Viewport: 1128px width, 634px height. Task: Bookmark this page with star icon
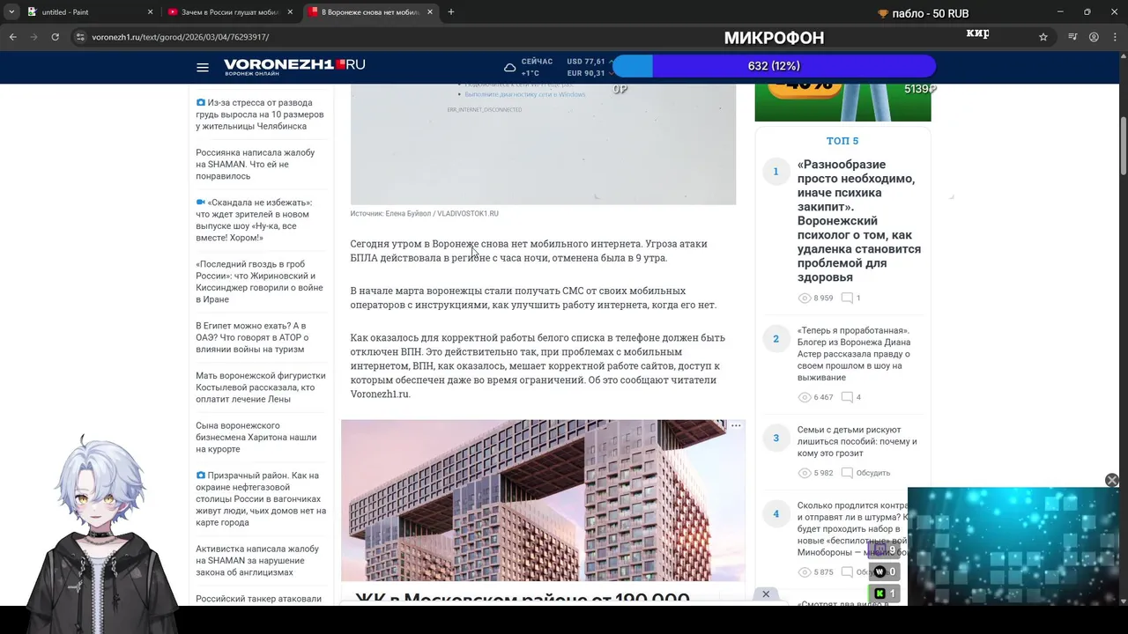coord(1043,37)
